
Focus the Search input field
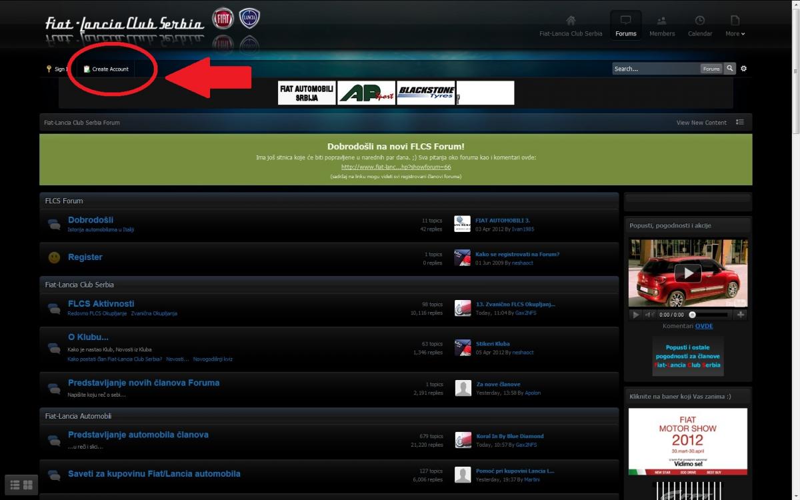(656, 69)
